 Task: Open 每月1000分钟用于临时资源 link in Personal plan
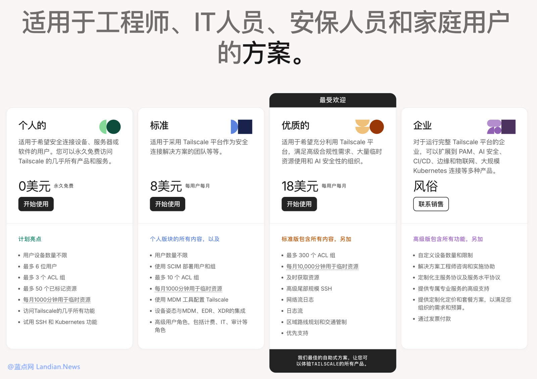tap(57, 300)
